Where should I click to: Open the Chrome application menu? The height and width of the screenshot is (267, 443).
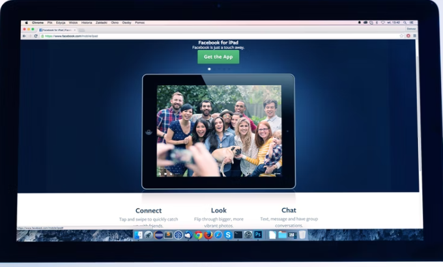click(38, 23)
